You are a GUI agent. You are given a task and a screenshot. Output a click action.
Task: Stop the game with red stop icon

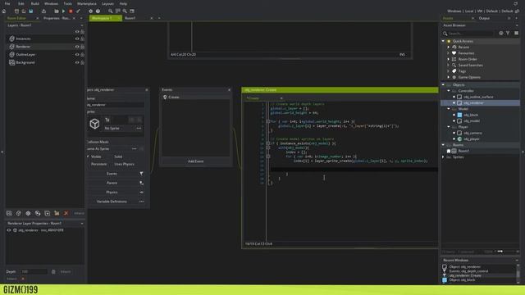point(71,11)
